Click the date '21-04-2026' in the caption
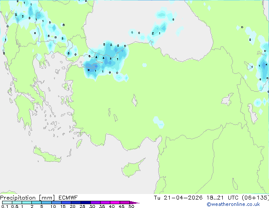 [183, 198]
